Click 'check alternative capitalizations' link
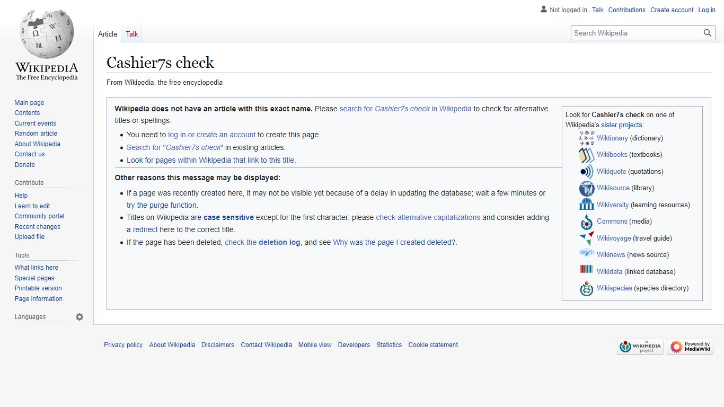 [x=428, y=217]
